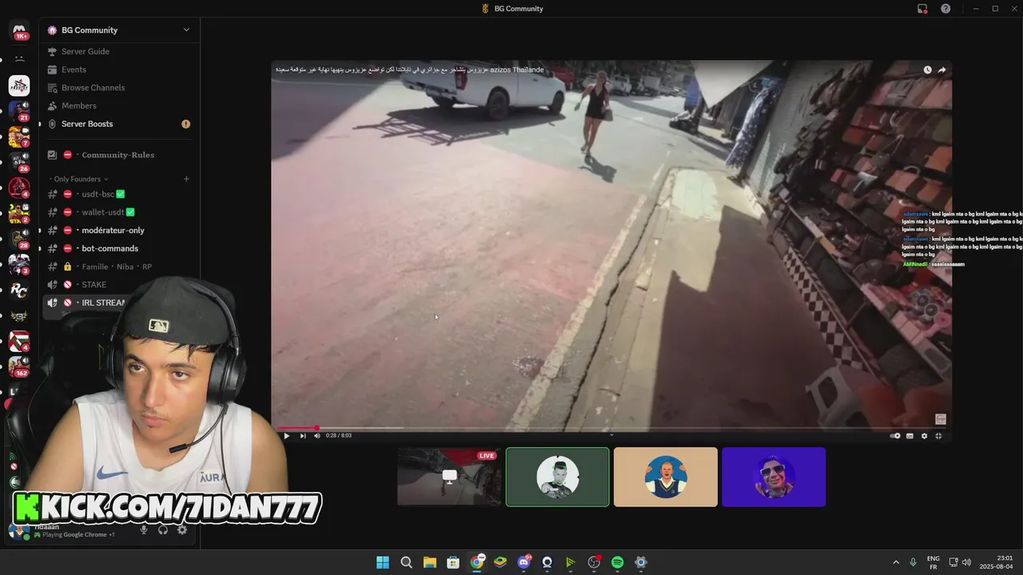1023x575 pixels.
Task: Open Windows Settings from taskbar
Action: coord(640,562)
